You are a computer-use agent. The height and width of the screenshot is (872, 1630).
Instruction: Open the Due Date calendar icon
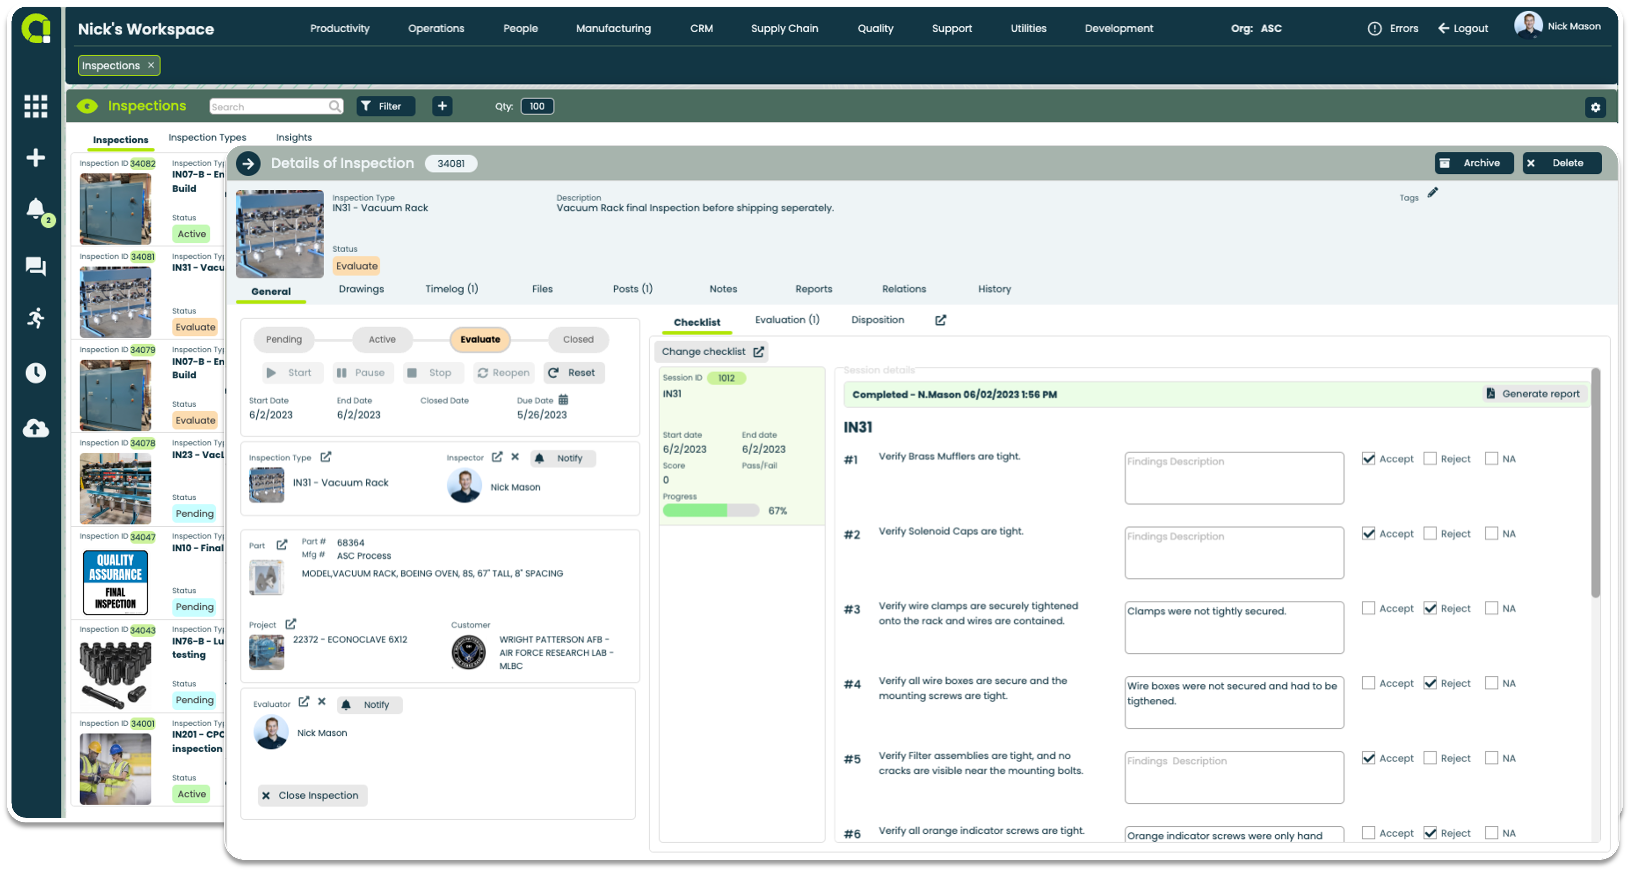(x=563, y=400)
